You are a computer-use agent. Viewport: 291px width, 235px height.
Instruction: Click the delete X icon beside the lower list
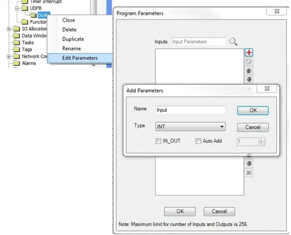(249, 173)
